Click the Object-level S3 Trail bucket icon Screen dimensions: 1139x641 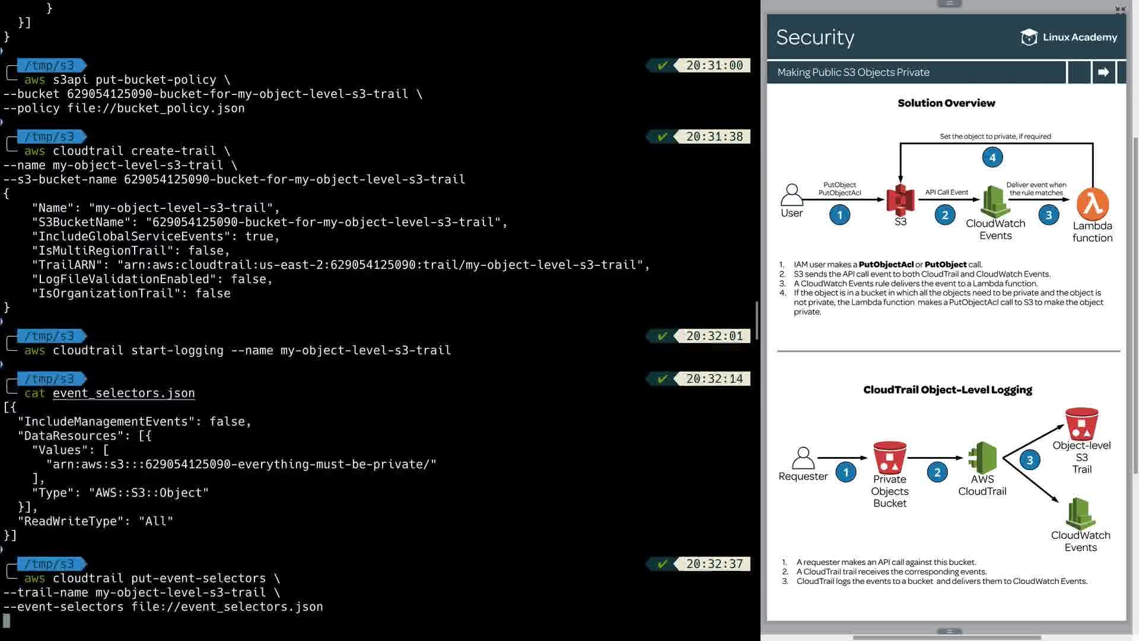click(x=1081, y=423)
